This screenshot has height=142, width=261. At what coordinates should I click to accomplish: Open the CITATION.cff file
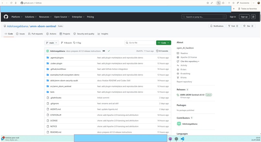pos(56,115)
